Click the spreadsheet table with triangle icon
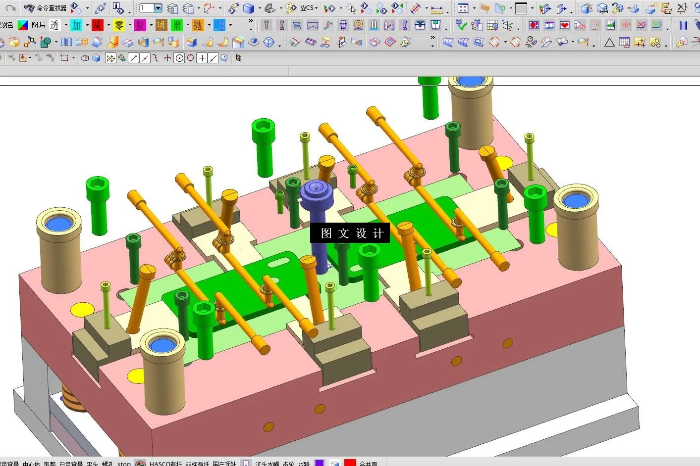This screenshot has height=466, width=700. tap(624, 42)
